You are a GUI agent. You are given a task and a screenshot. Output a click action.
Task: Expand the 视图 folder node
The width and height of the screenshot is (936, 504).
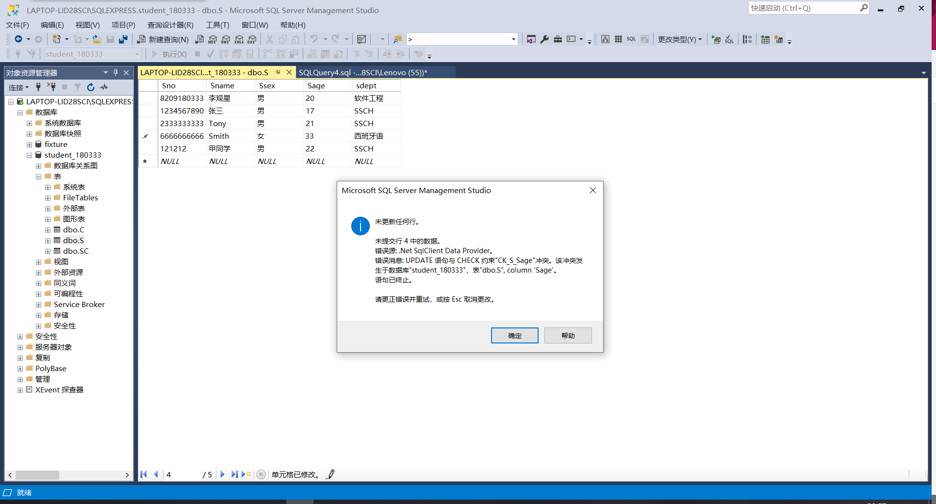(x=38, y=262)
